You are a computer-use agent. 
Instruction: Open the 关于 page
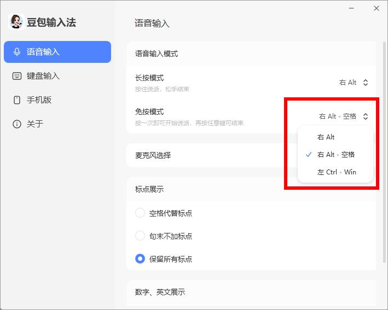point(57,124)
